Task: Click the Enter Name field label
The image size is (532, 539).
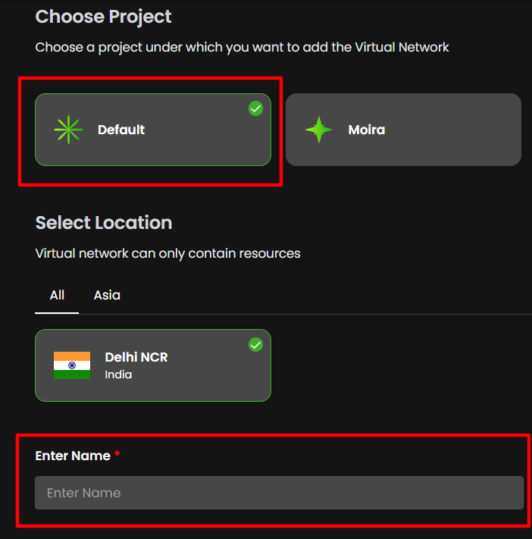Action: 73,456
